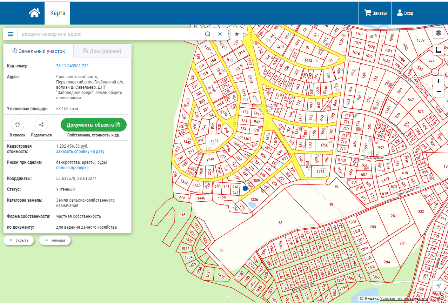Clear the search field with X icon

(x=220, y=34)
